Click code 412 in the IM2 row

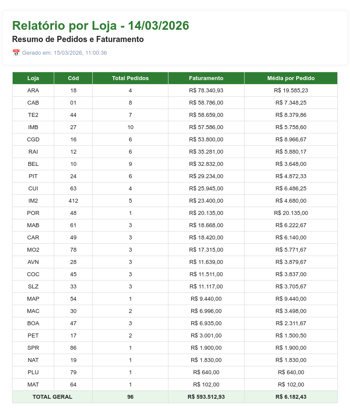(x=73, y=201)
